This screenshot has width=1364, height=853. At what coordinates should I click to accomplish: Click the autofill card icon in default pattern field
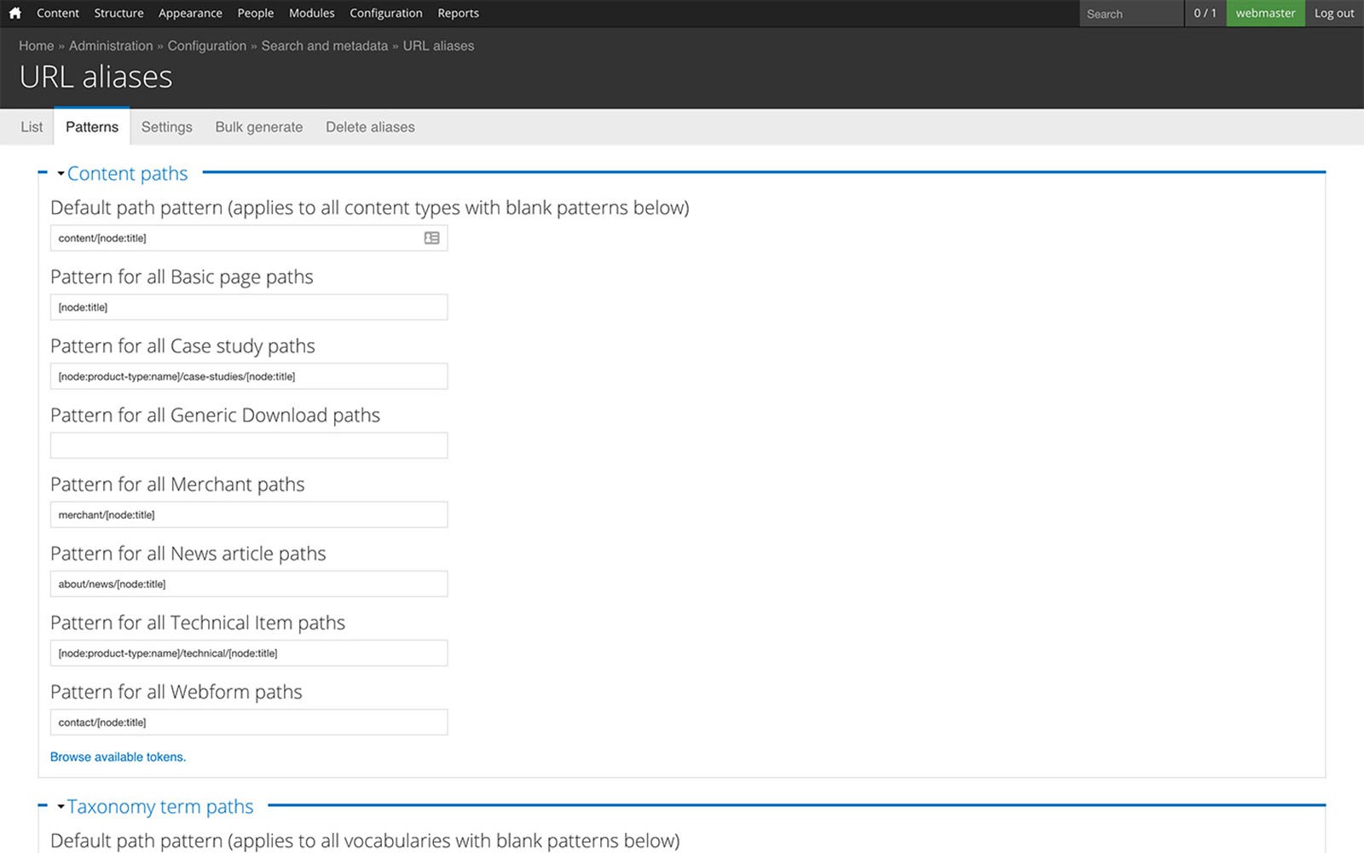(x=432, y=238)
